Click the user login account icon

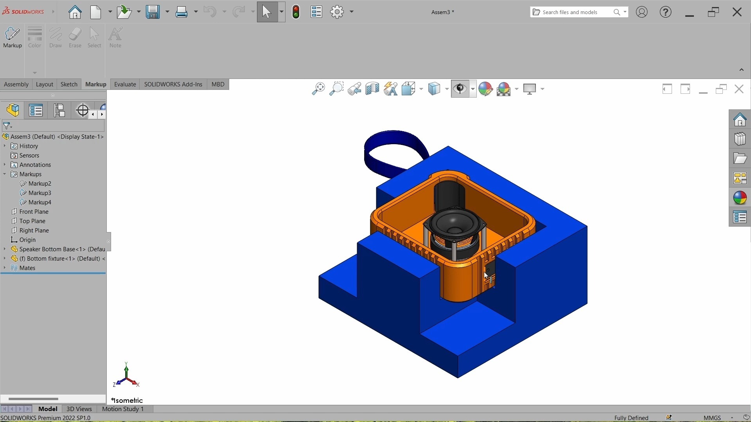pos(642,12)
